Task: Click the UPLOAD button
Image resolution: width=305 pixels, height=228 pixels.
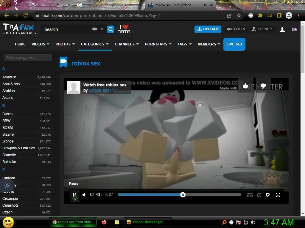Action: (208, 29)
